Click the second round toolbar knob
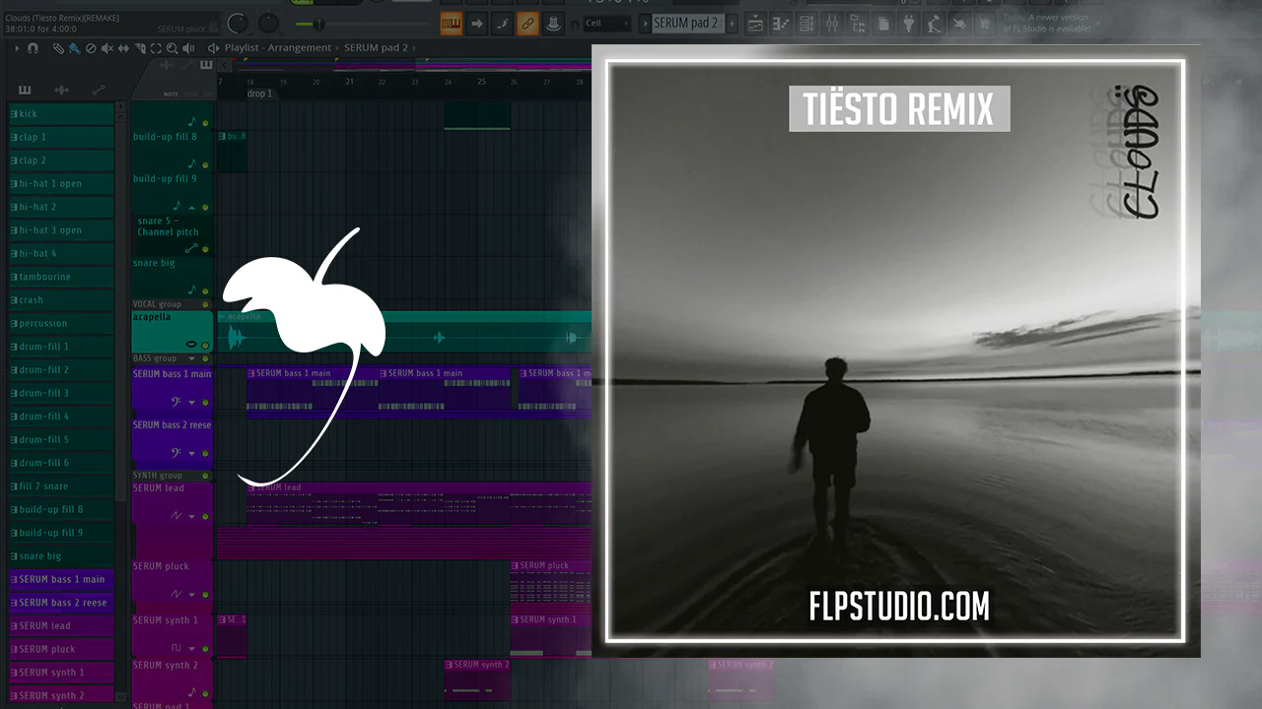 click(x=268, y=23)
